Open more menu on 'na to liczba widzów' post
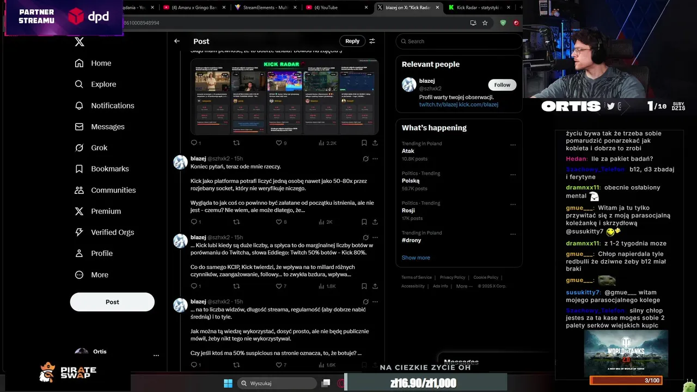Image resolution: width=697 pixels, height=392 pixels. point(375,302)
